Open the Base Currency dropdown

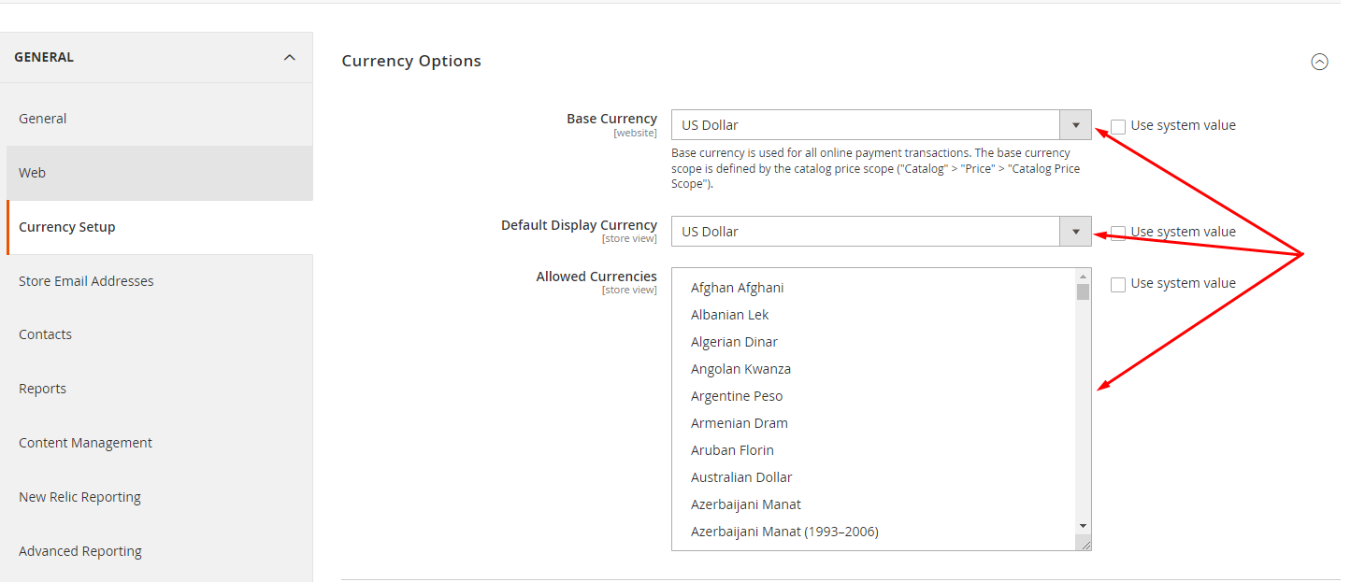coord(1075,124)
